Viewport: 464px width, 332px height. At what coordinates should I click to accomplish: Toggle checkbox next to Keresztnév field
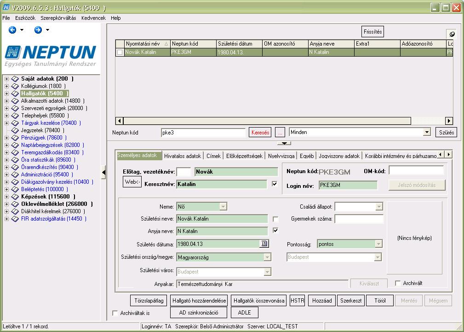[x=275, y=184]
